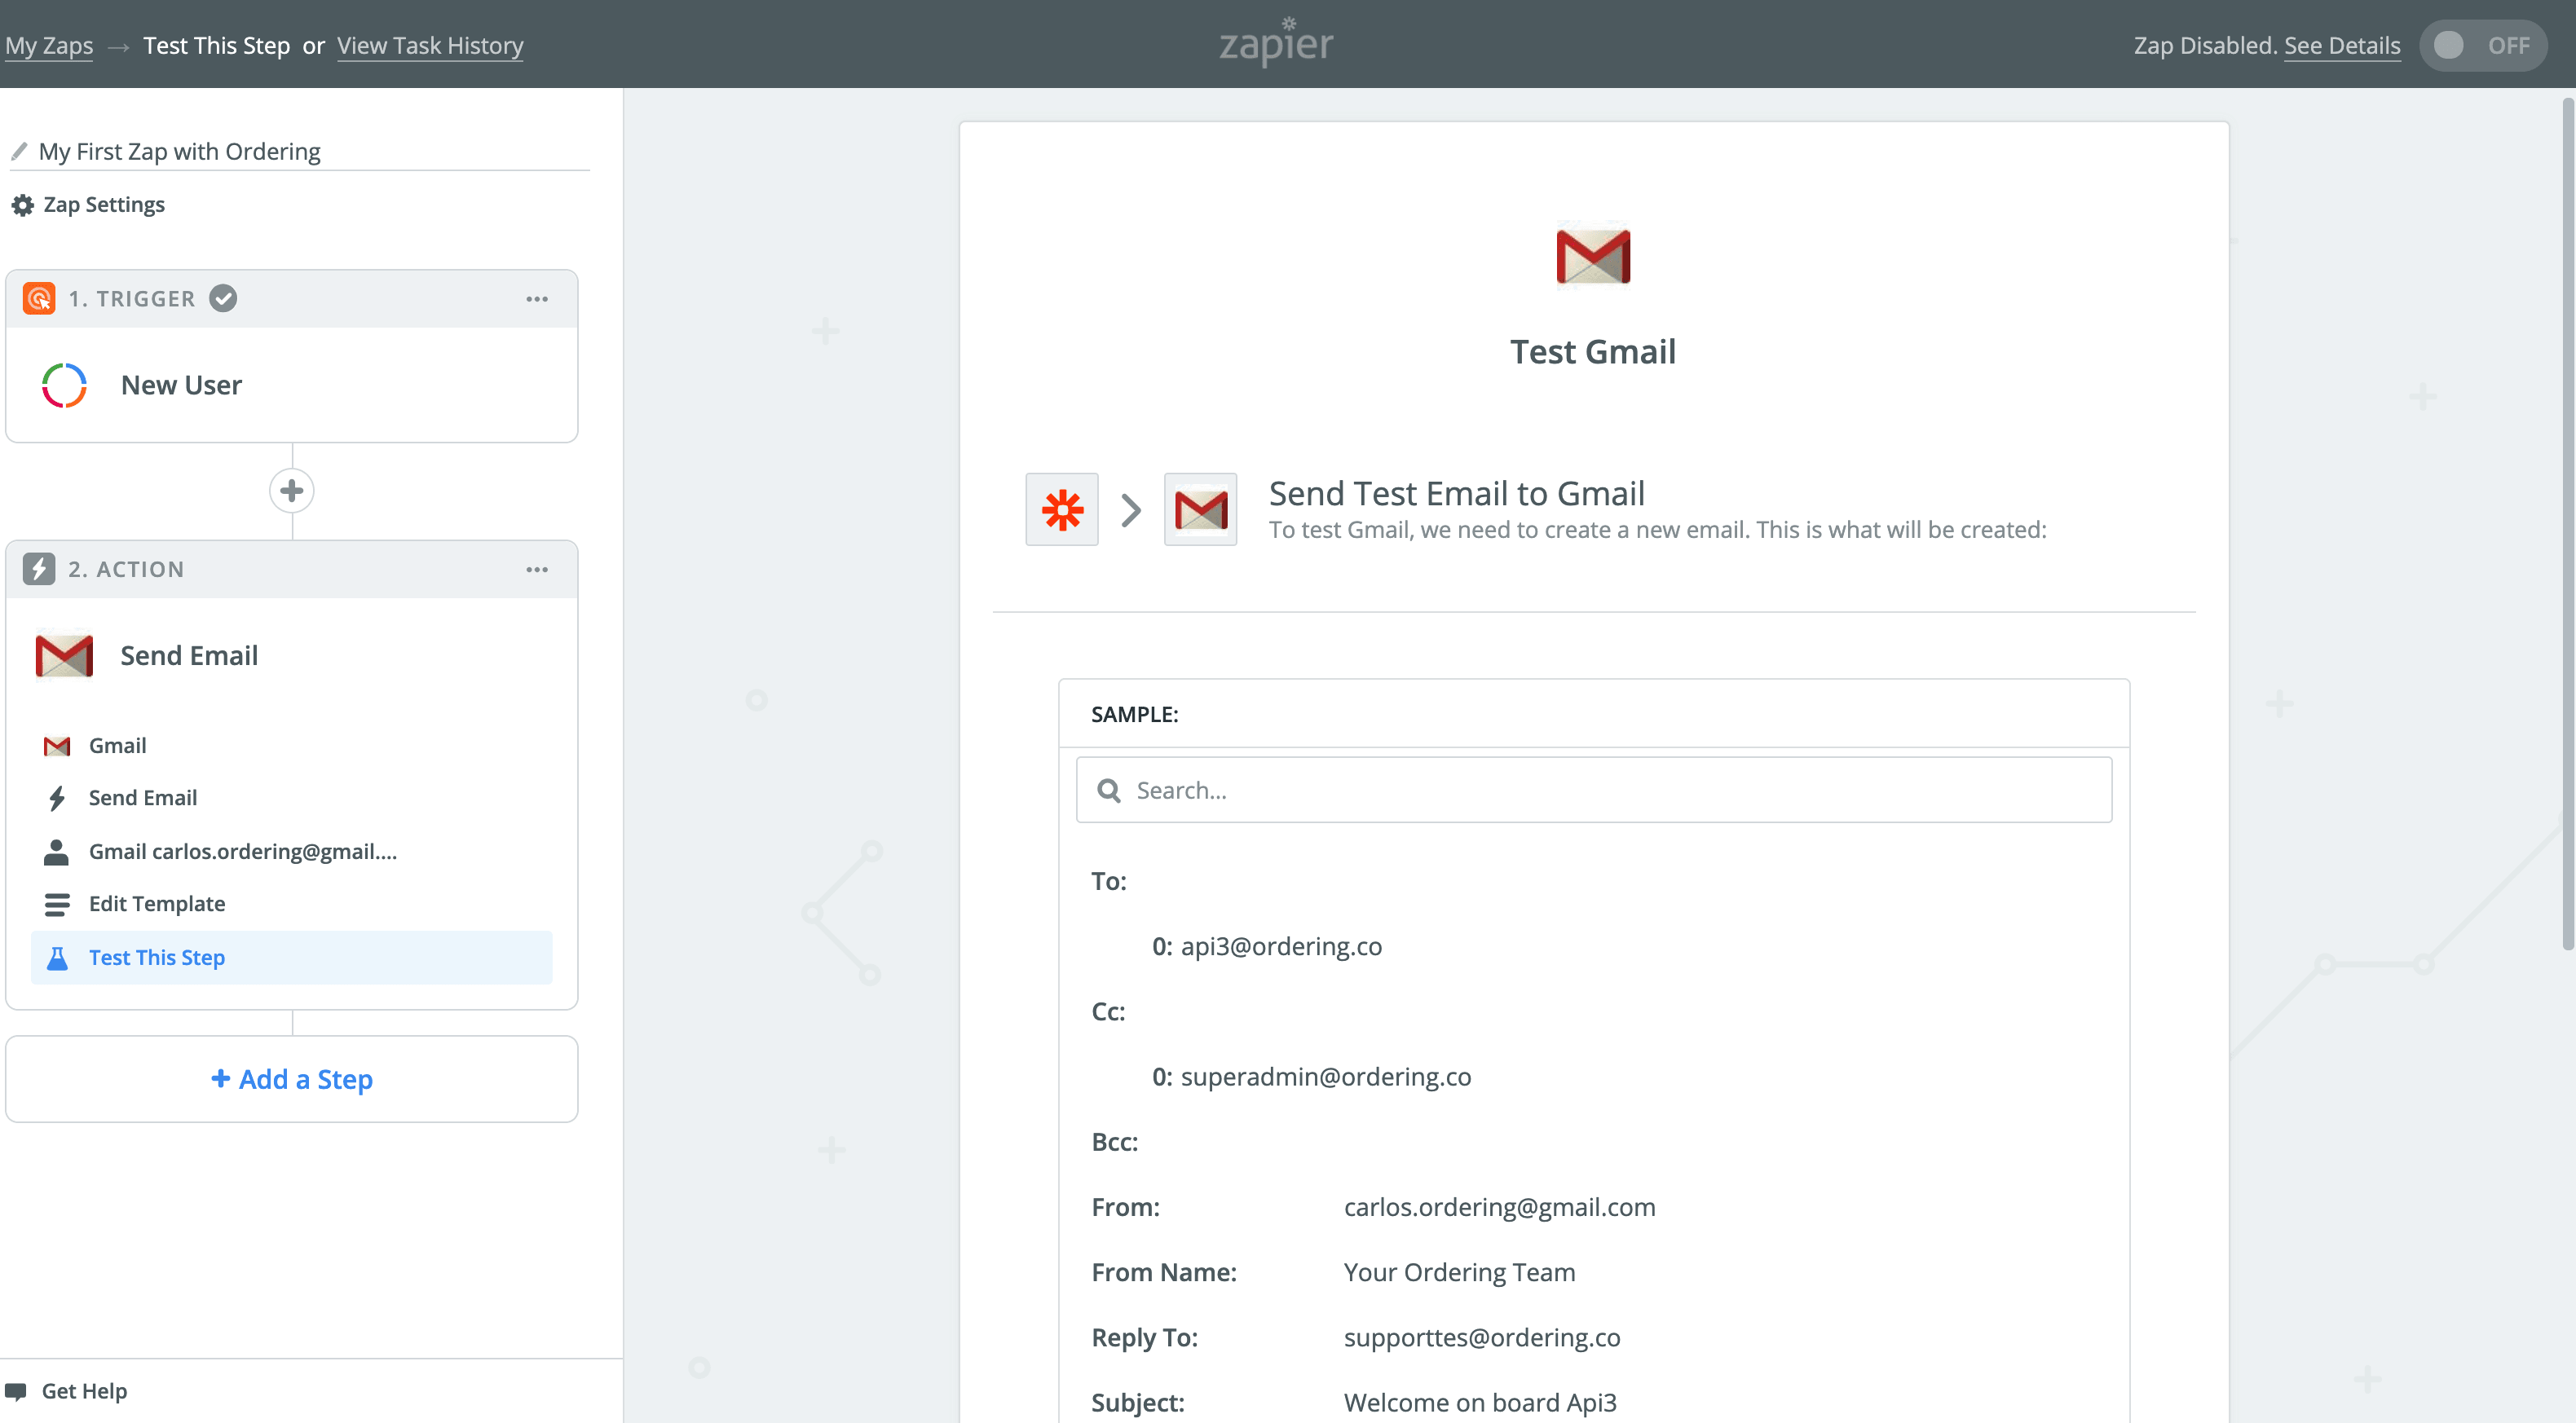The width and height of the screenshot is (2576, 1423).
Task: Click the Get Help chat icon
Action: [x=16, y=1391]
